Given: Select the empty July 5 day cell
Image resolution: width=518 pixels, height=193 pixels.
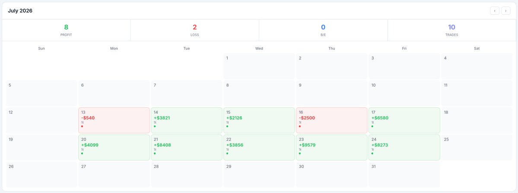Looking at the screenshot, I should click(41, 93).
